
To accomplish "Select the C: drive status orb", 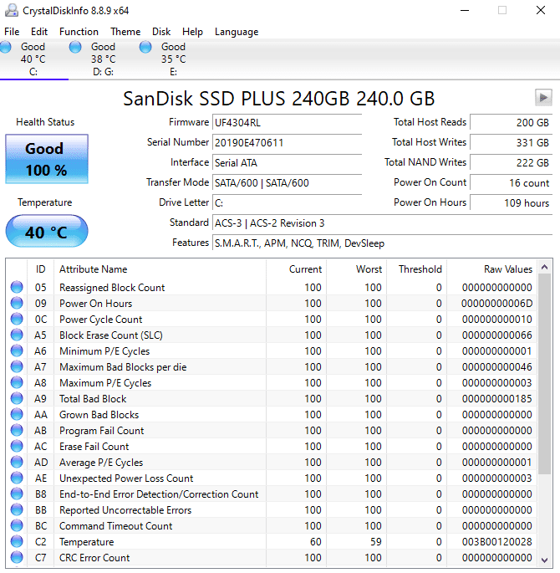I will 7,48.
